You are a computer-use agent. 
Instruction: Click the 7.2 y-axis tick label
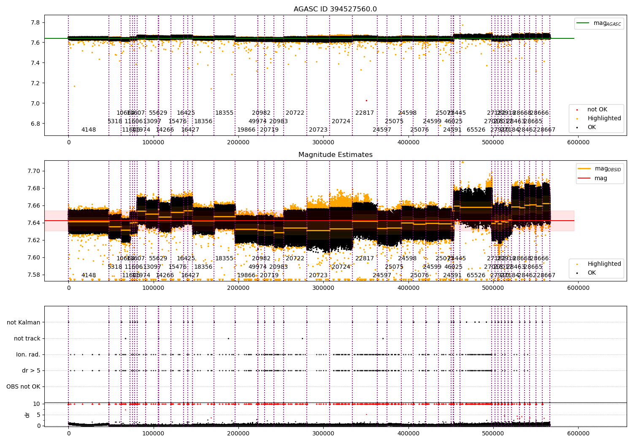coord(35,83)
